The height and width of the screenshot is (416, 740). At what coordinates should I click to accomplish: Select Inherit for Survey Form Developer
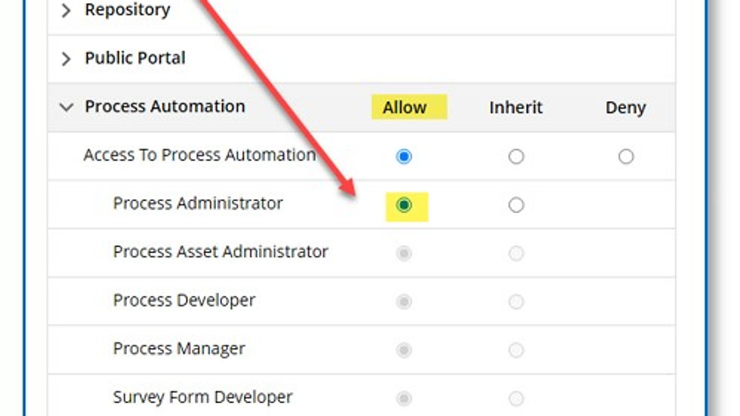(x=516, y=399)
